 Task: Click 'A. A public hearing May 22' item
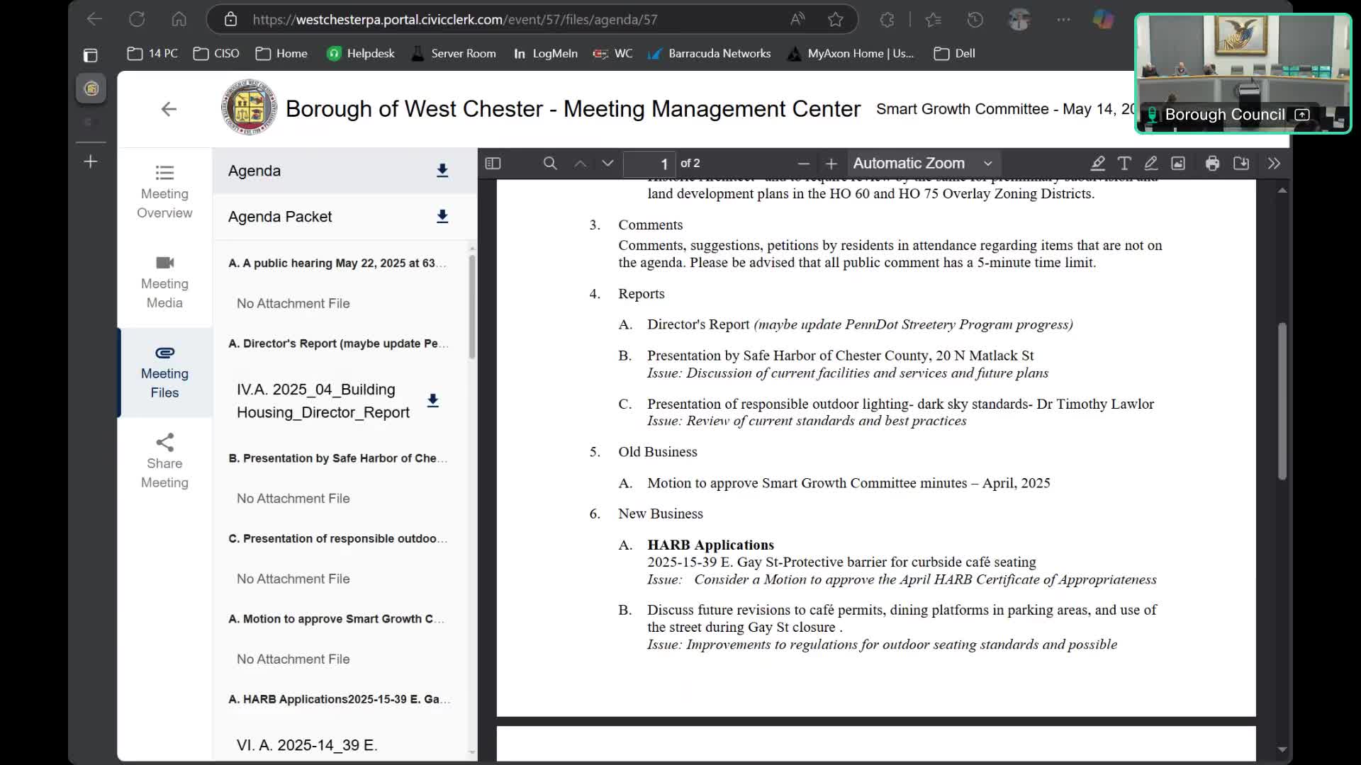[x=337, y=263]
